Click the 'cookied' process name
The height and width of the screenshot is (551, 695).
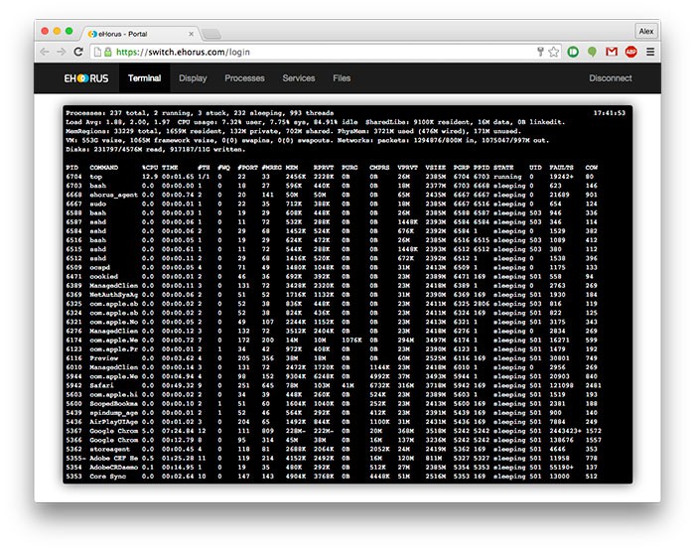point(103,277)
